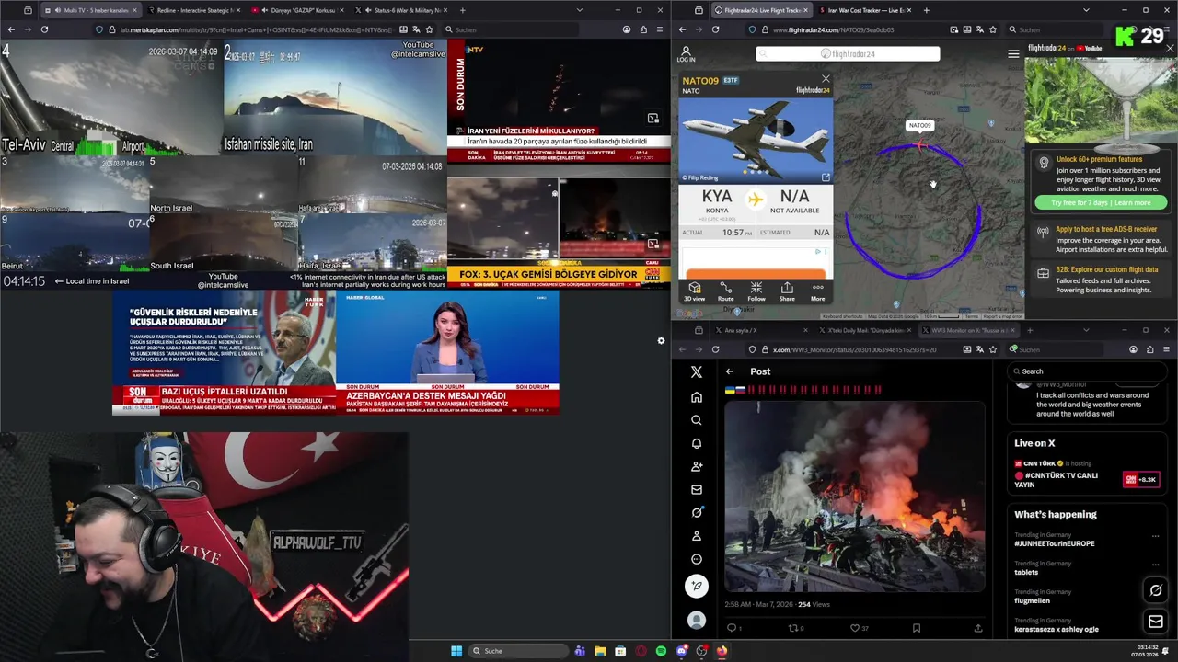
Task: Repost the WW3 Monitor post
Action: click(x=795, y=628)
